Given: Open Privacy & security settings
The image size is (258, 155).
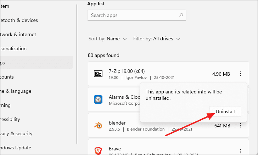Looking at the screenshot, I should 16,133.
